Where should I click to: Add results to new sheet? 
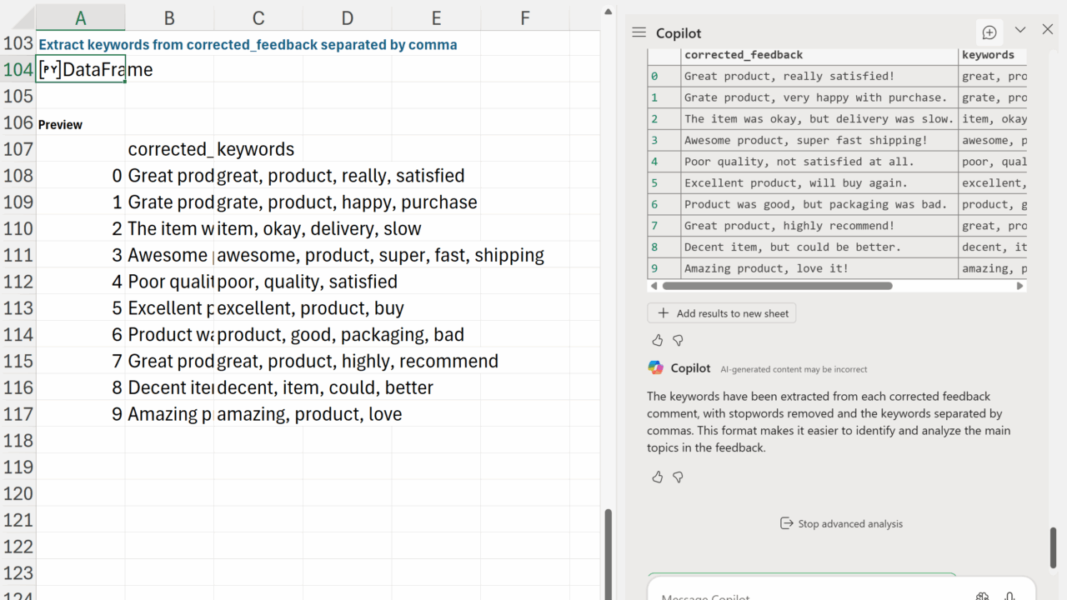point(722,313)
